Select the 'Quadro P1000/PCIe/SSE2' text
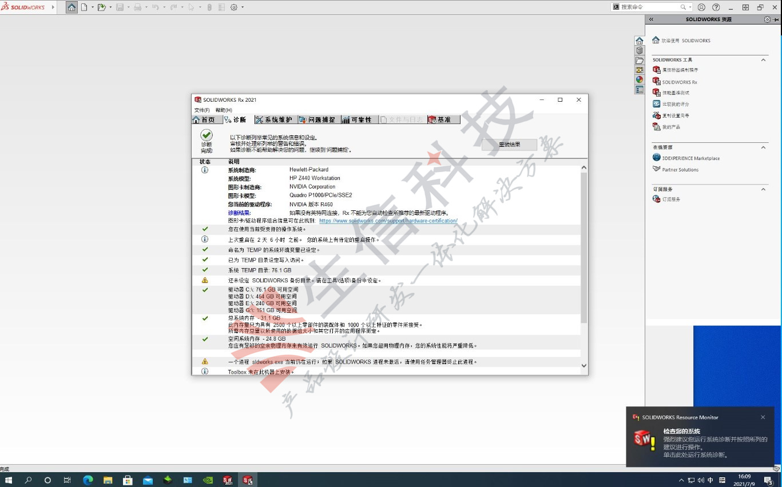 pyautogui.click(x=321, y=195)
